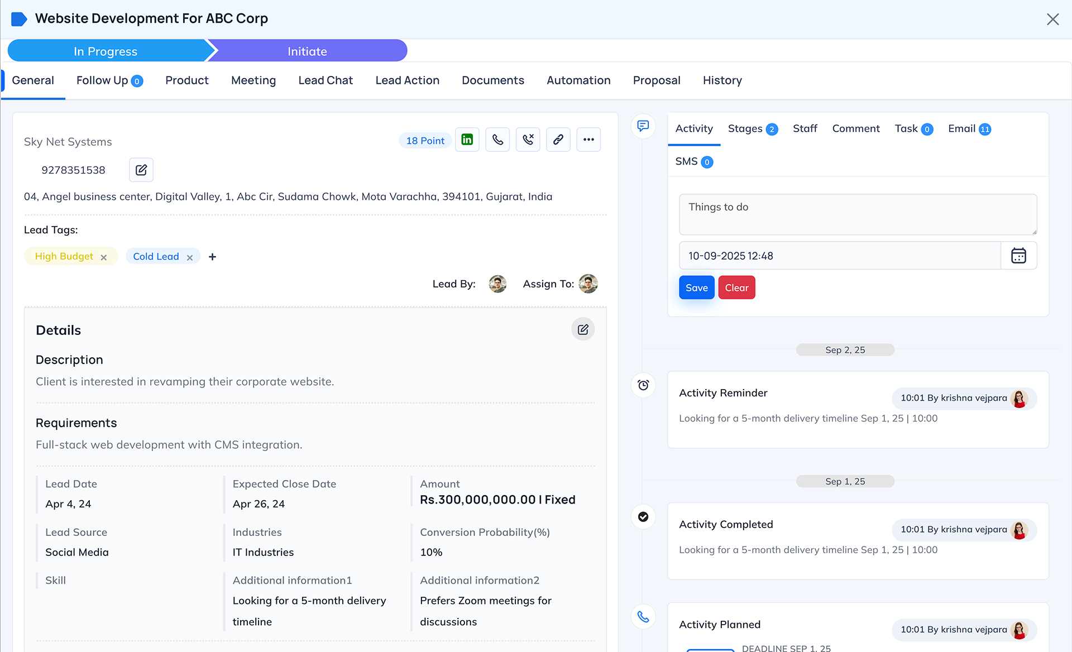1072x652 pixels.
Task: Click the LinkedIn icon button
Action: pos(467,140)
